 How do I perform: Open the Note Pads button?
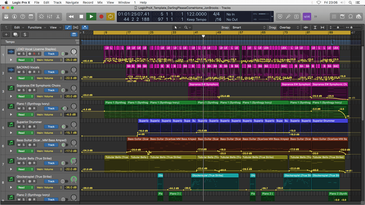(x=343, y=16)
